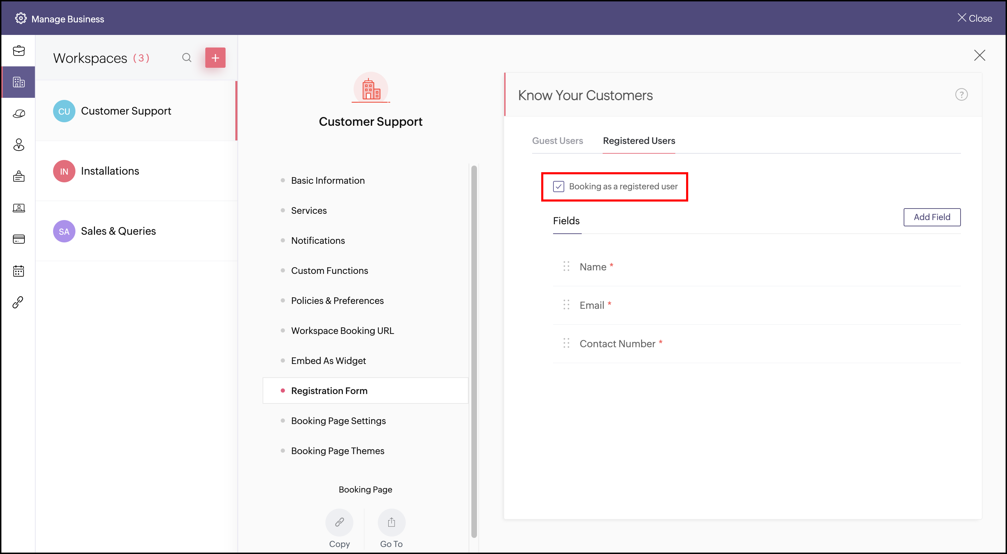Open the workspace search magnifier icon
This screenshot has height=554, width=1007.
[187, 58]
